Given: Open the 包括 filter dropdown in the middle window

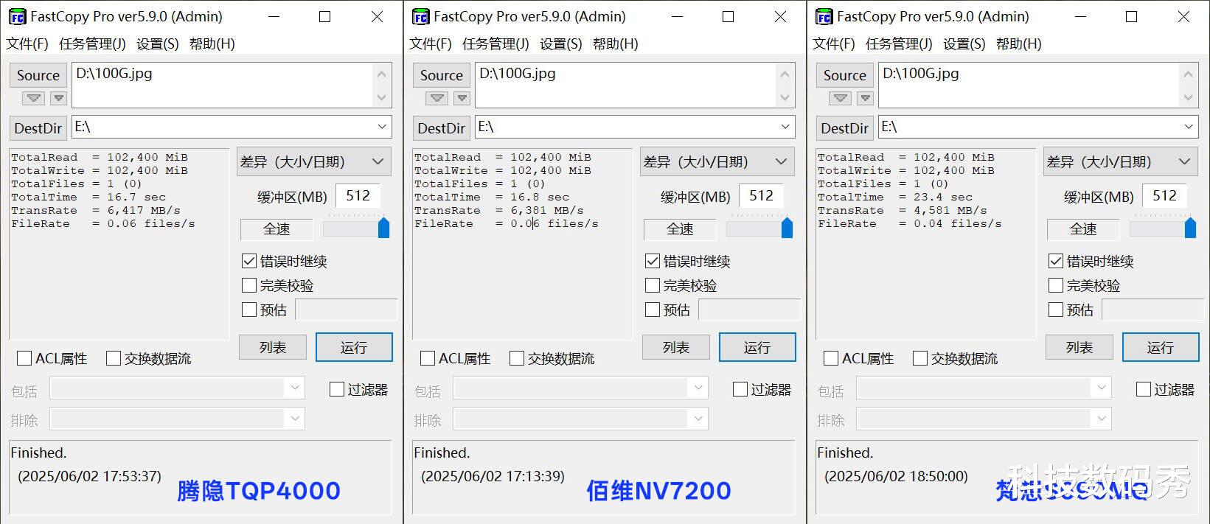Looking at the screenshot, I should point(698,388).
